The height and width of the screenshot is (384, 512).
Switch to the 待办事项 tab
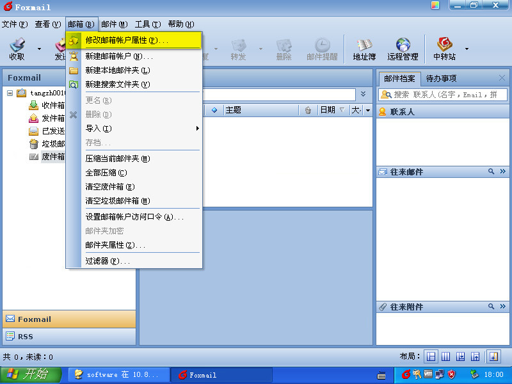click(x=442, y=78)
